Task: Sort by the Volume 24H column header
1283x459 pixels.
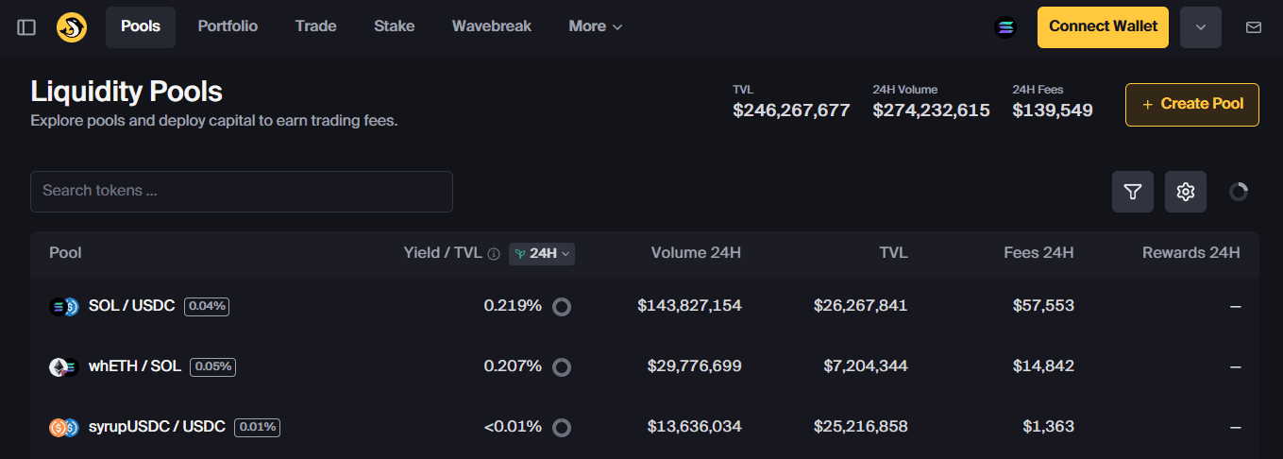Action: click(696, 253)
